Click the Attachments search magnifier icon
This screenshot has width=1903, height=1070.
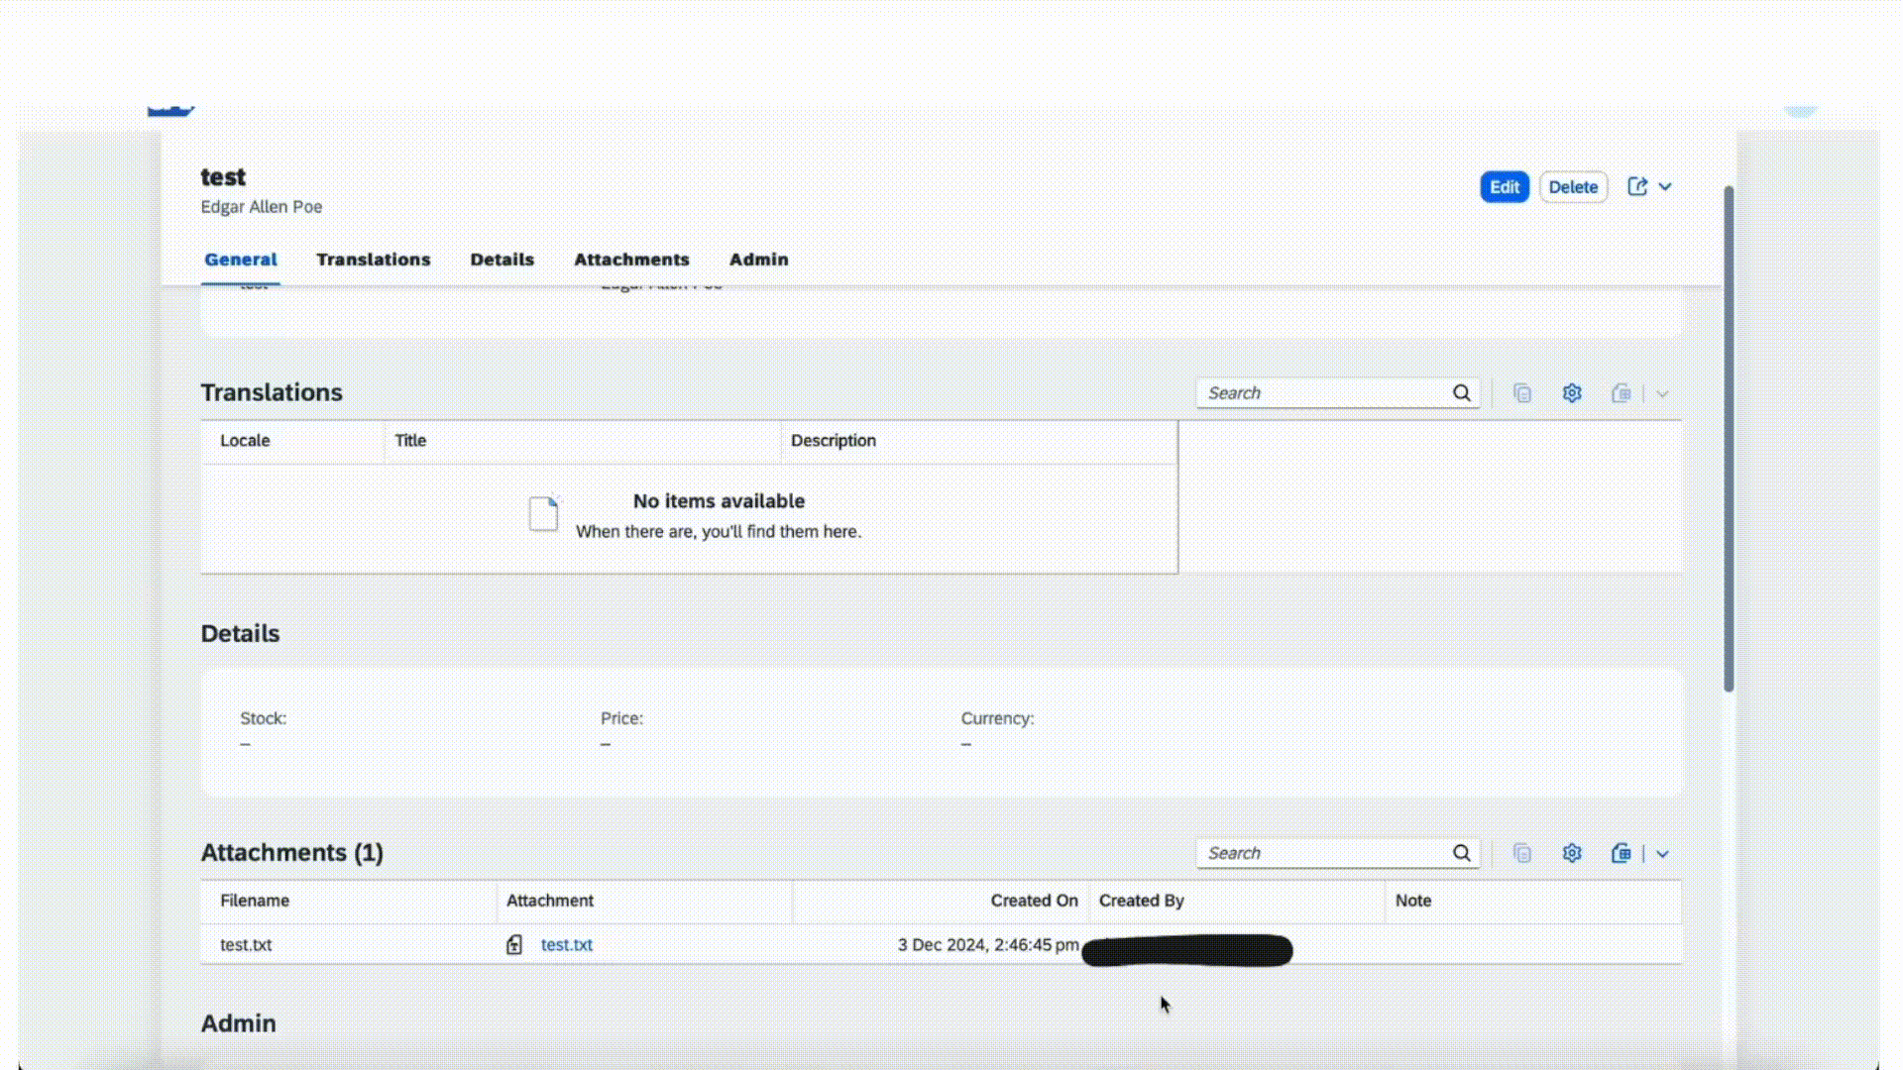(x=1462, y=853)
